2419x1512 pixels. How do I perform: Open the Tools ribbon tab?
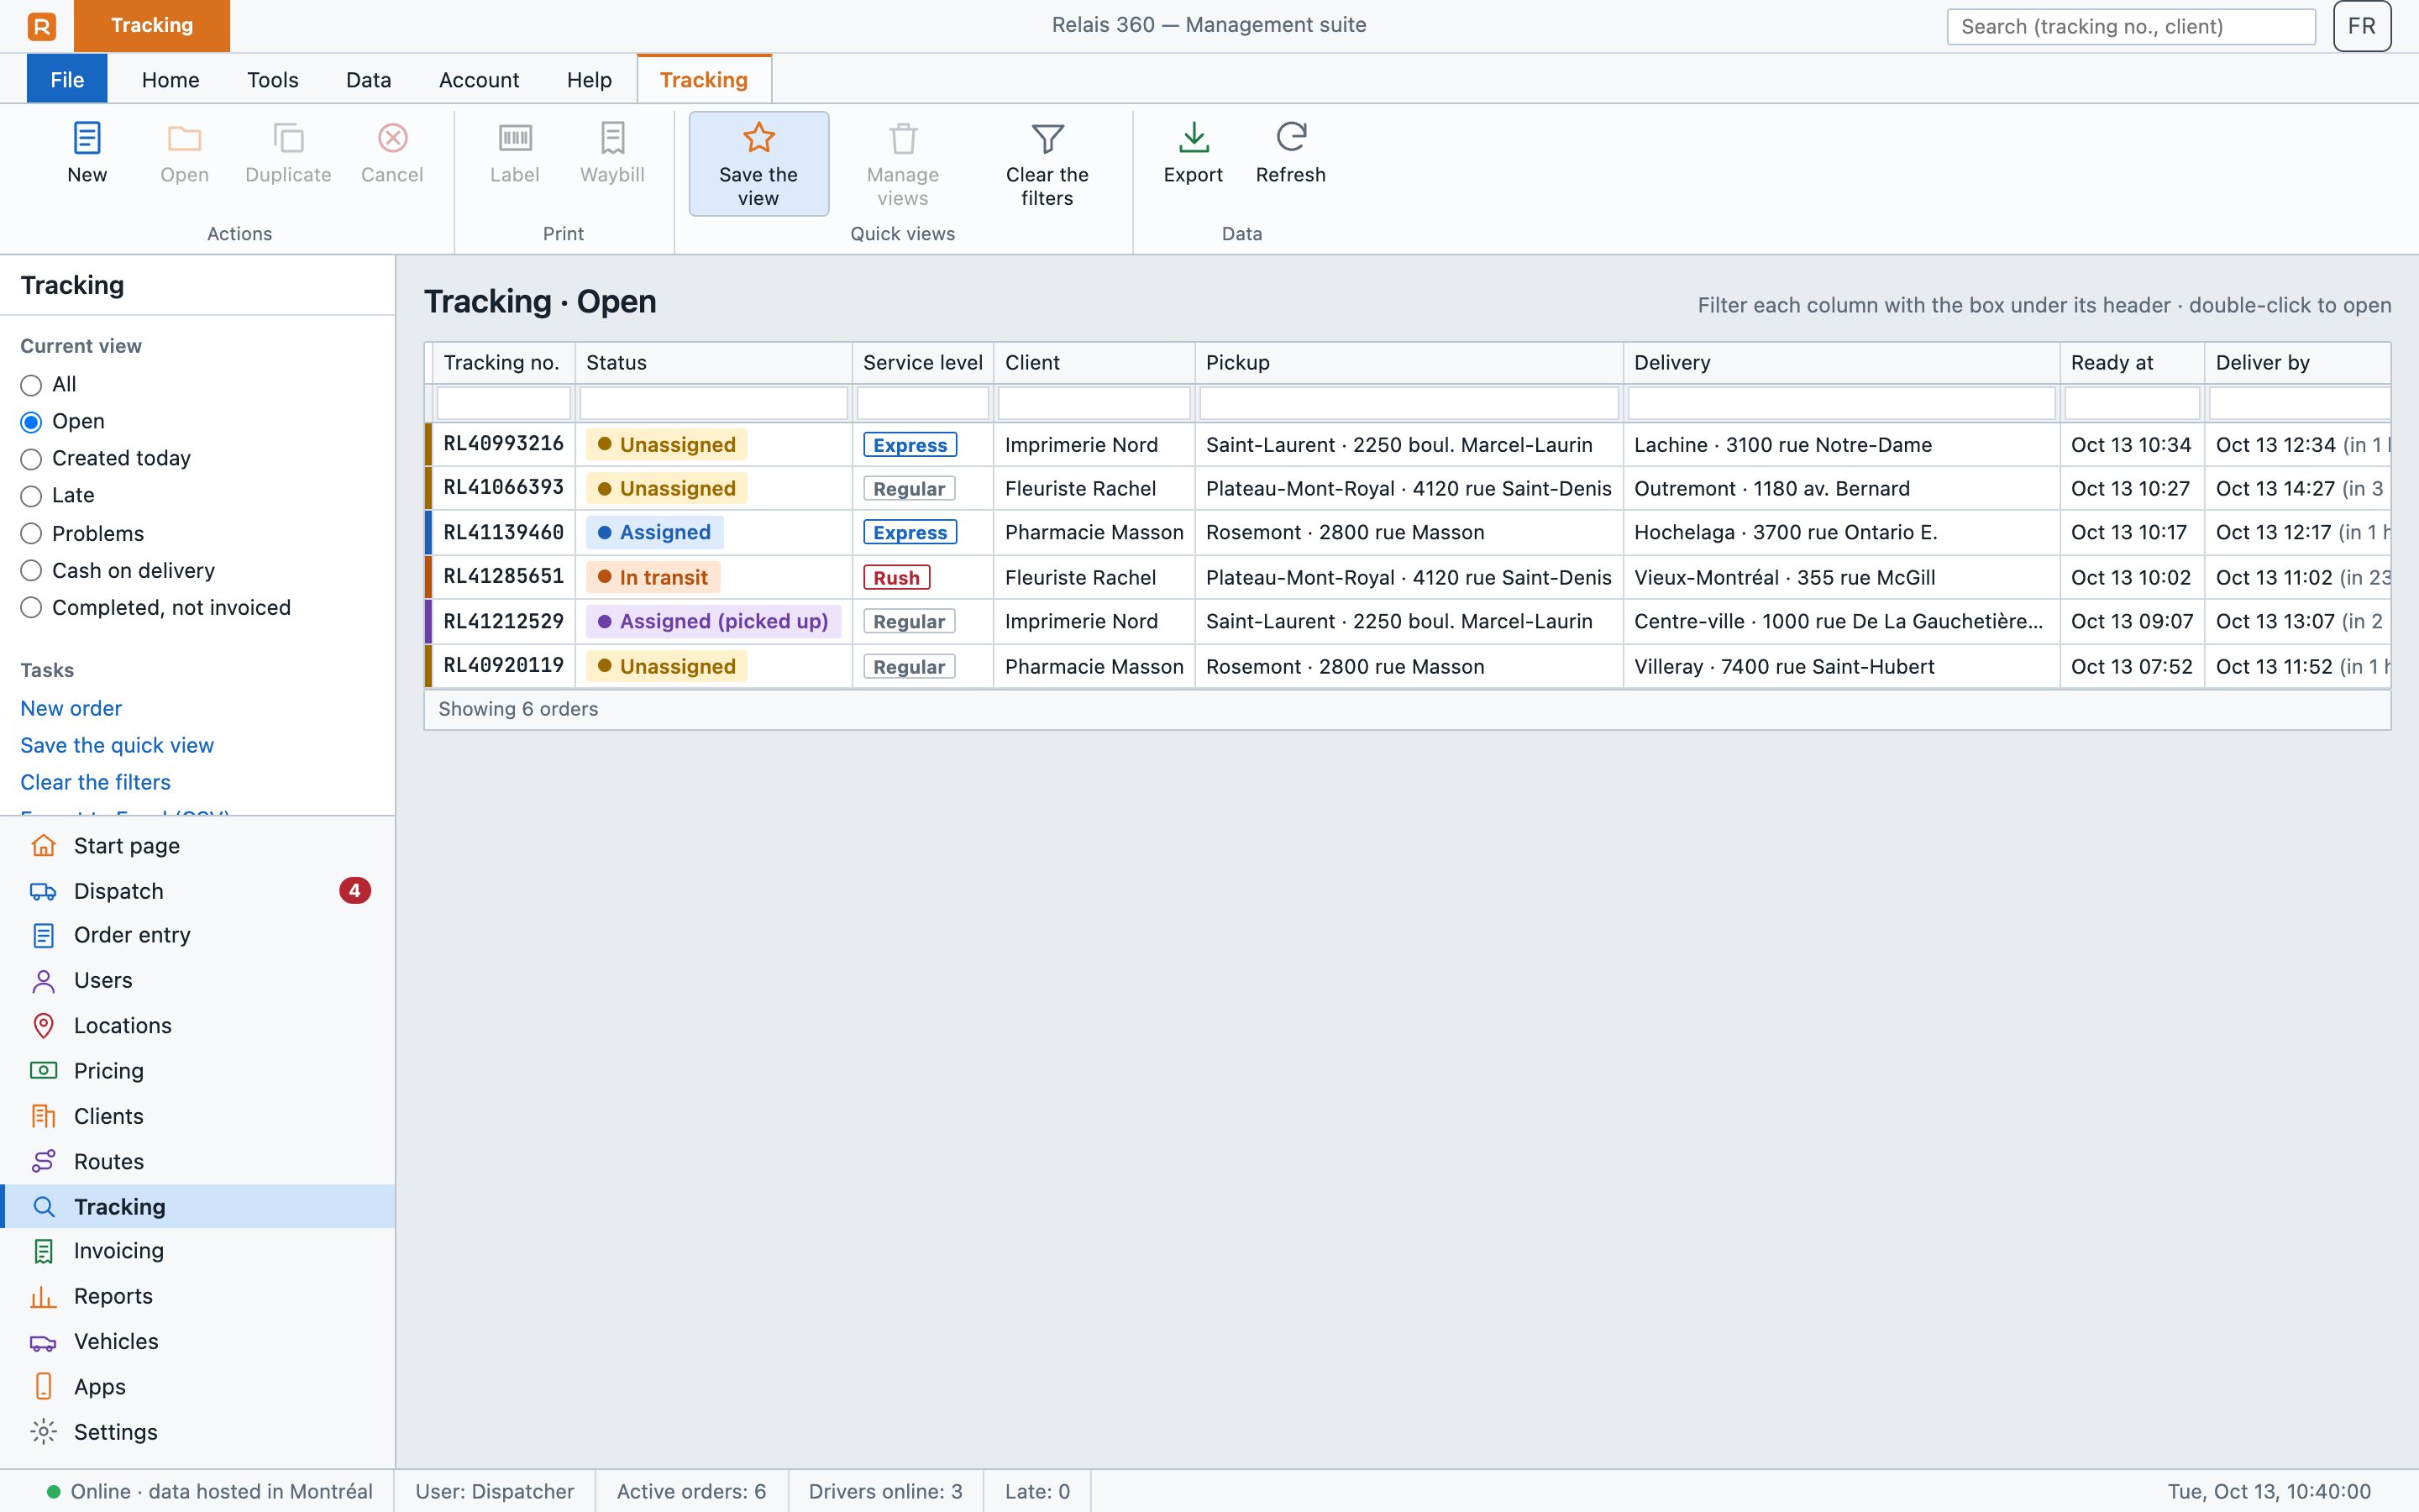point(273,80)
